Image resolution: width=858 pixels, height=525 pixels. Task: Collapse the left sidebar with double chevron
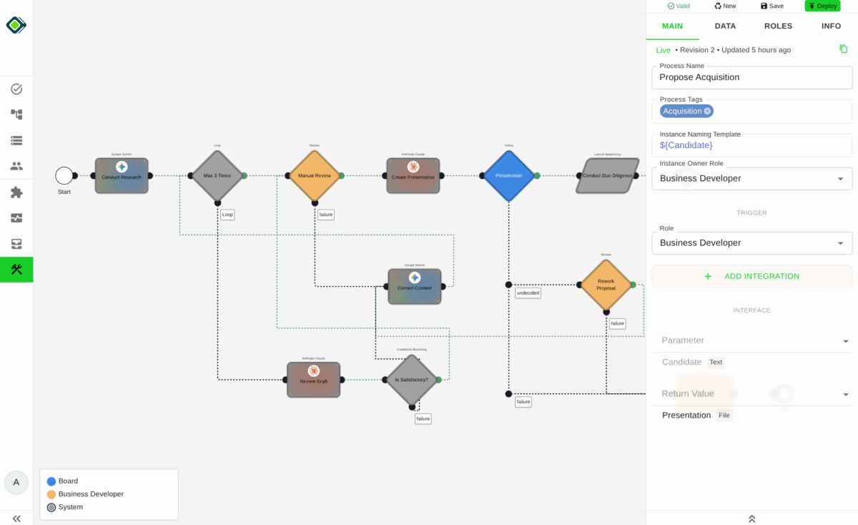(16, 519)
